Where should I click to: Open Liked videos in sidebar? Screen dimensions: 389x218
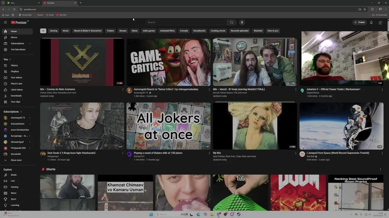(17, 90)
